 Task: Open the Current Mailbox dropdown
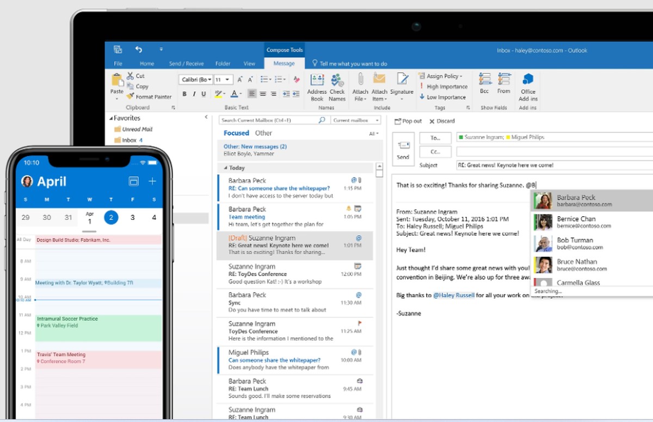377,120
